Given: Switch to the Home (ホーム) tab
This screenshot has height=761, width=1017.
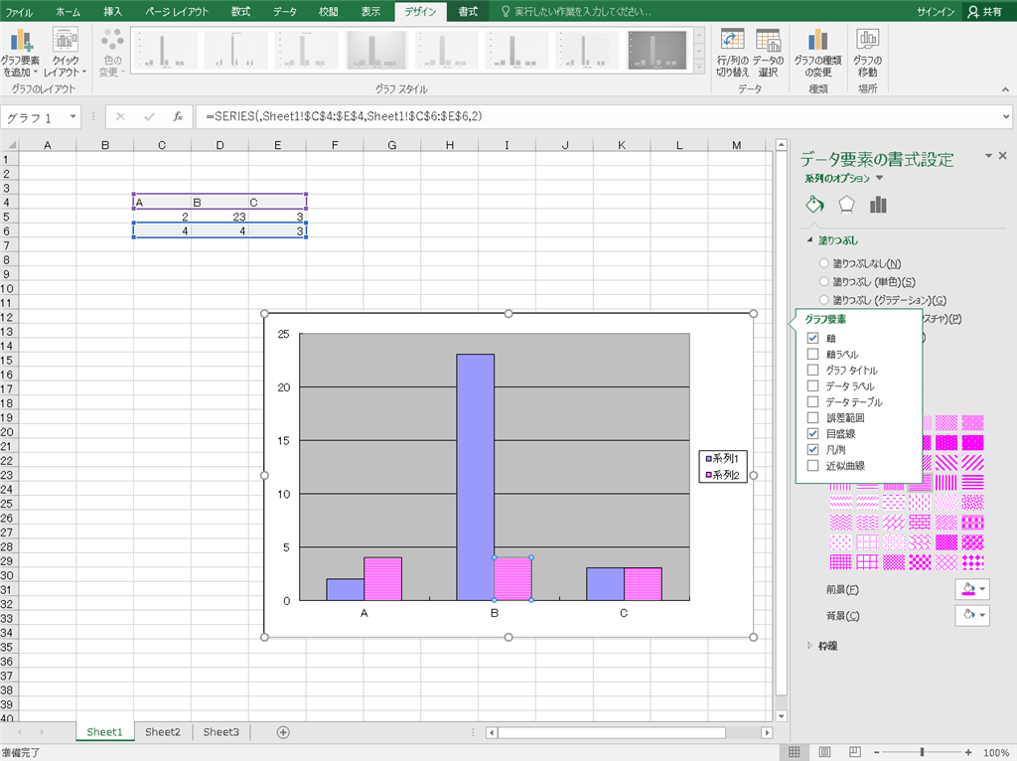Looking at the screenshot, I should click(68, 12).
